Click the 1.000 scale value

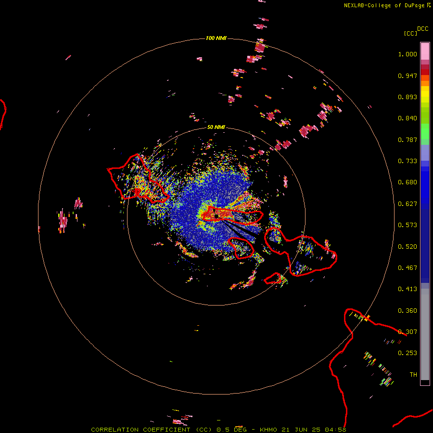[x=408, y=54]
